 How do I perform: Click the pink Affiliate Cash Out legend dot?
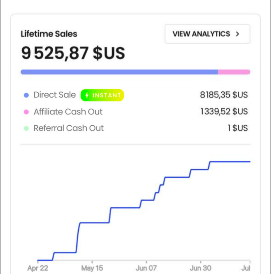coord(26,112)
